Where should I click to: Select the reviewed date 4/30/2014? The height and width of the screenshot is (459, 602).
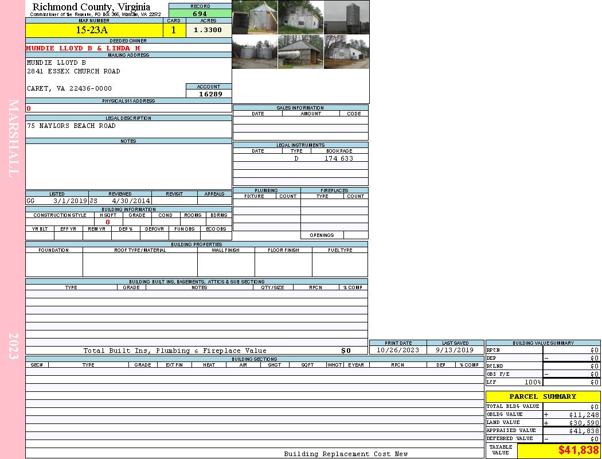(x=131, y=200)
